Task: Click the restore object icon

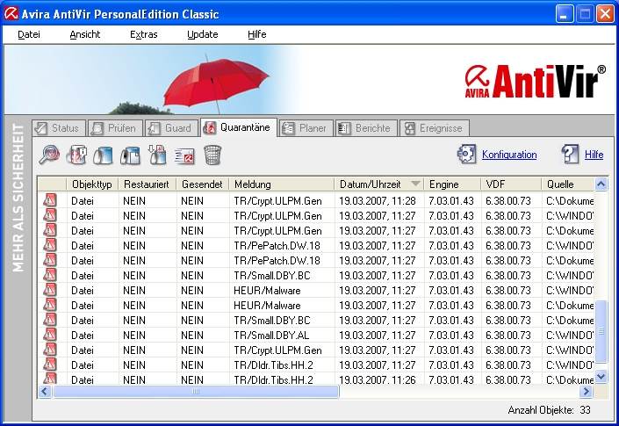Action: [103, 155]
